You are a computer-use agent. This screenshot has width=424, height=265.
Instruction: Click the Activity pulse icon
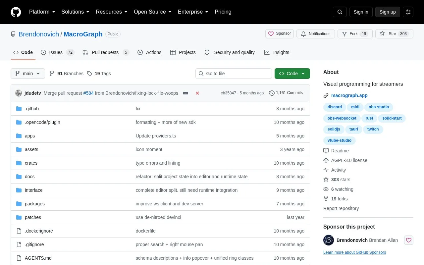pyautogui.click(x=326, y=170)
